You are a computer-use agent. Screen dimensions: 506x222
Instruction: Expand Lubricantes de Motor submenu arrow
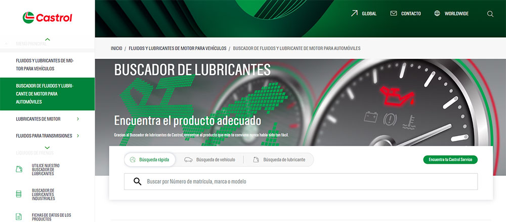coord(77,119)
